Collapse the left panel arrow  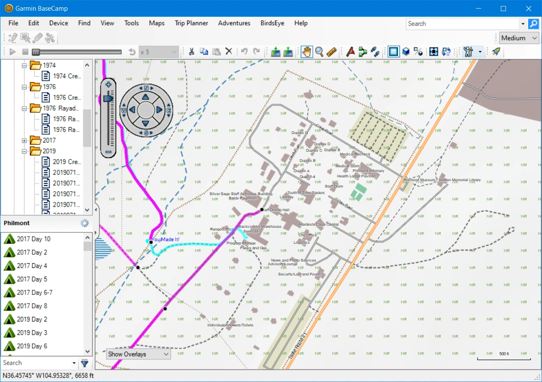click(x=97, y=210)
